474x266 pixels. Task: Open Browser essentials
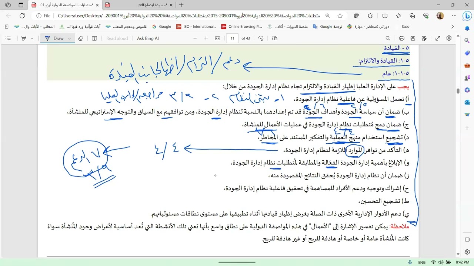[426, 16]
